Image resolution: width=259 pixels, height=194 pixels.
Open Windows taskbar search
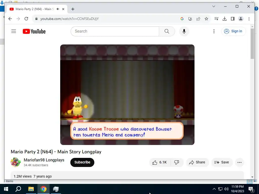18,189
